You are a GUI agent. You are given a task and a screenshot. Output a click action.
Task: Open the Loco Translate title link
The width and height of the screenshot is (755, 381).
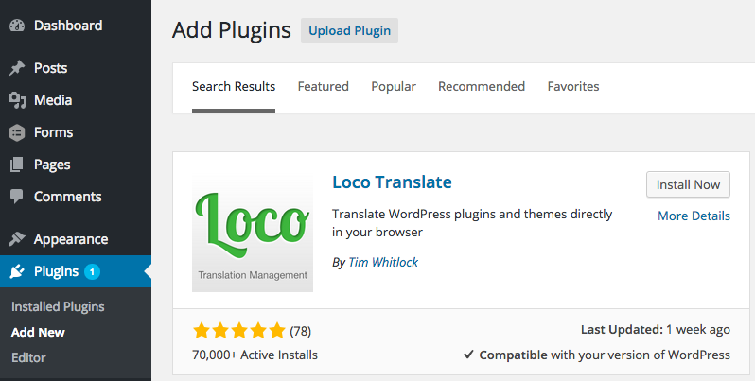(x=392, y=182)
